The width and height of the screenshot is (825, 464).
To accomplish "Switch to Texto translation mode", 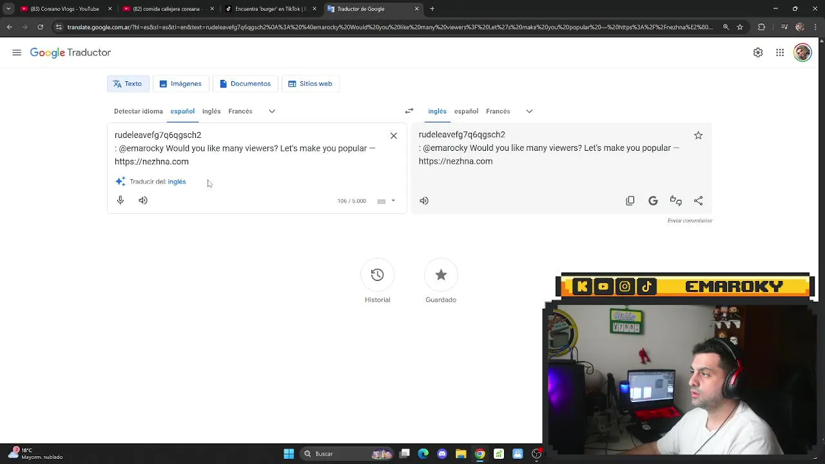I will point(128,84).
